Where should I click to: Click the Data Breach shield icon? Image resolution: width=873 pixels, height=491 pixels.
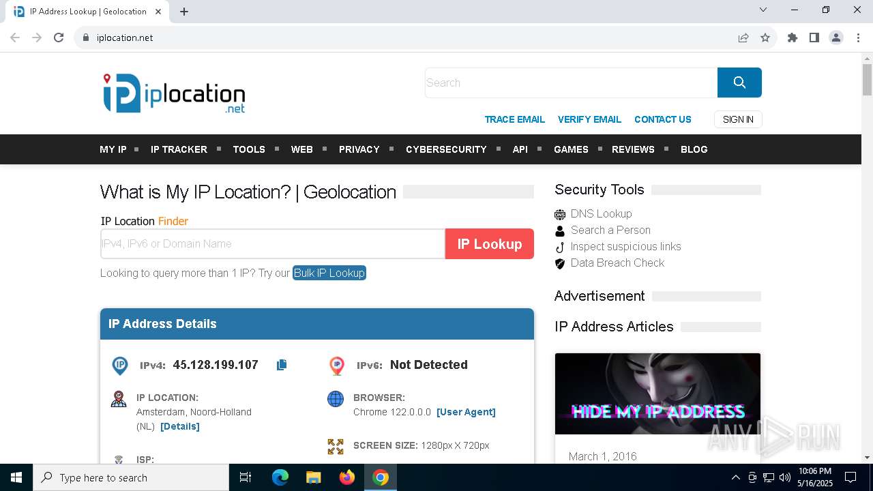click(x=560, y=263)
